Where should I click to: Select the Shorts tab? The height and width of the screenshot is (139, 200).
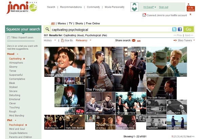pyautogui.click(x=79, y=23)
